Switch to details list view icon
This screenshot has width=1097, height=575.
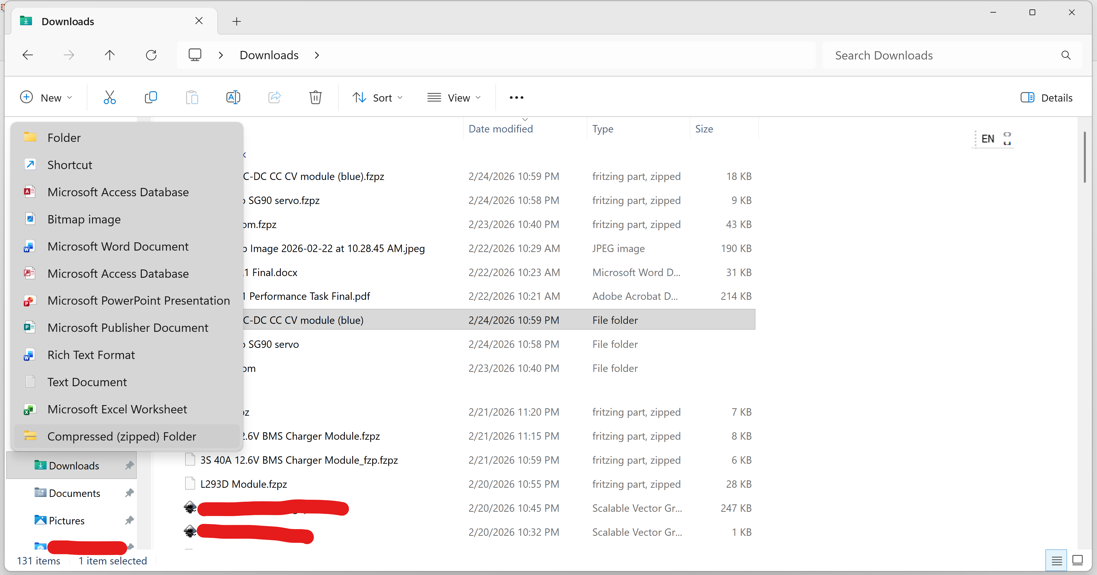coord(1056,560)
